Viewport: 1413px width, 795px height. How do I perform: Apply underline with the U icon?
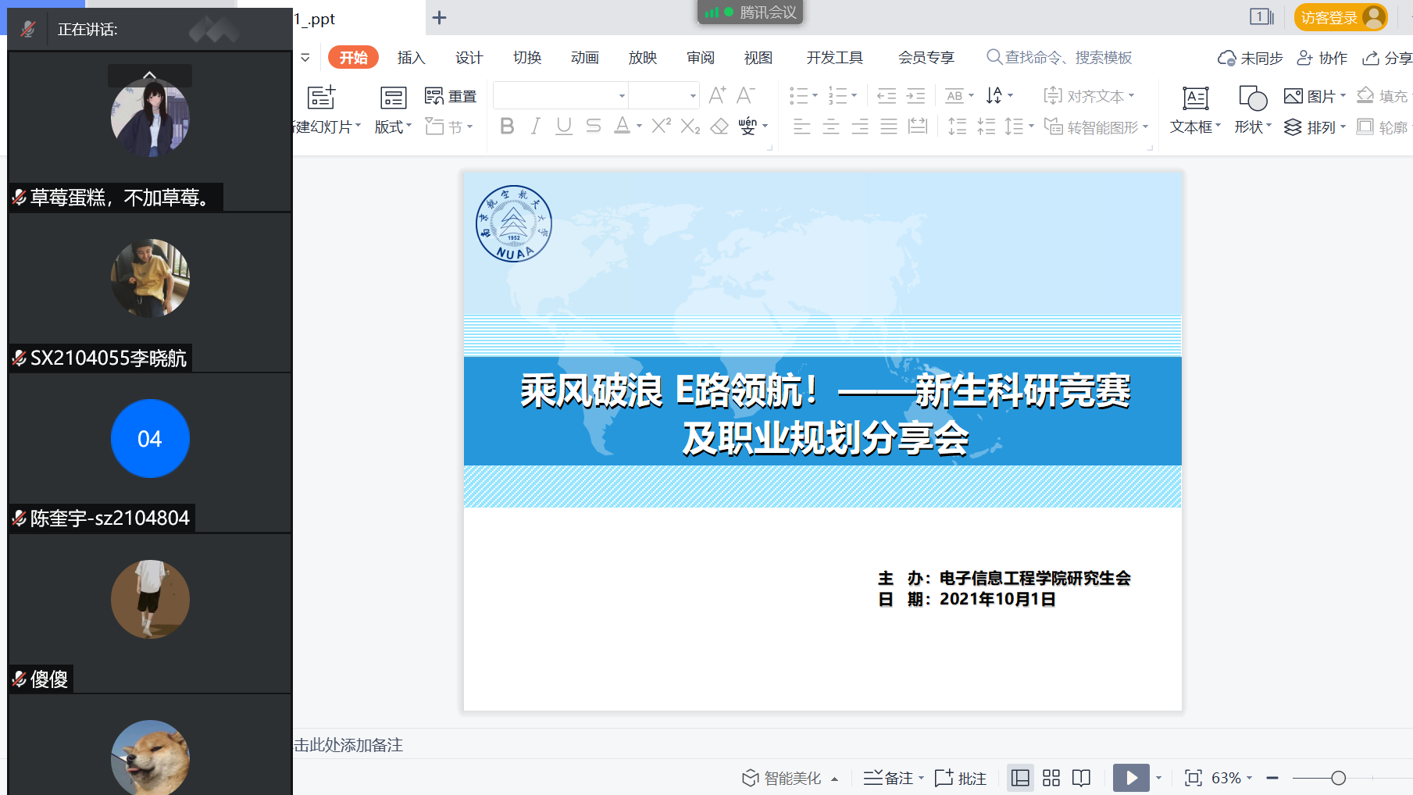tap(564, 127)
